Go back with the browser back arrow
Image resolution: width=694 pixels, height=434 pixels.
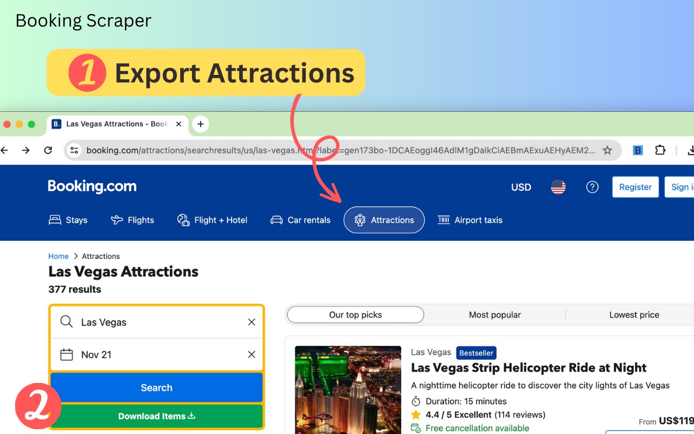coord(4,150)
